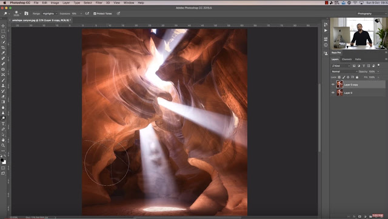Viewport: 388px width, 219px height.
Task: Open the Fill dropdown arrow
Action: click(378, 77)
